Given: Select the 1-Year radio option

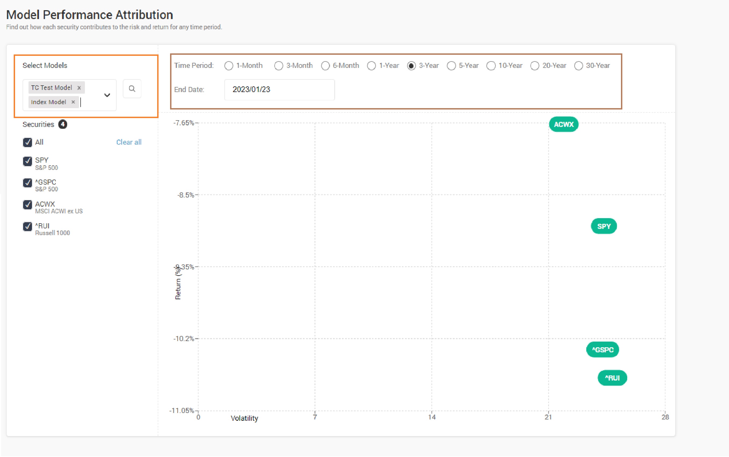Looking at the screenshot, I should pyautogui.click(x=371, y=65).
